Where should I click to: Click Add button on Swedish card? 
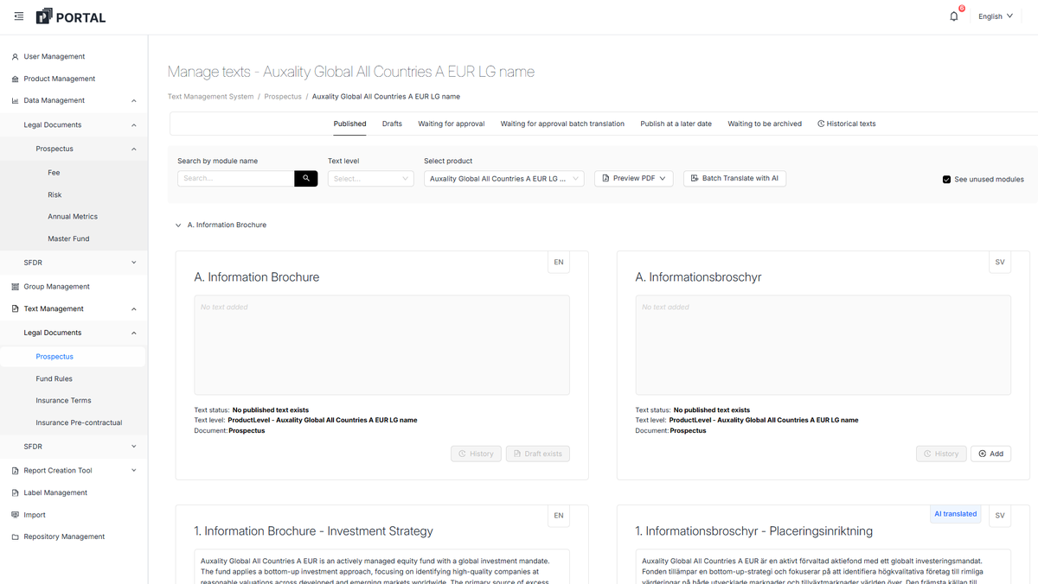tap(991, 454)
